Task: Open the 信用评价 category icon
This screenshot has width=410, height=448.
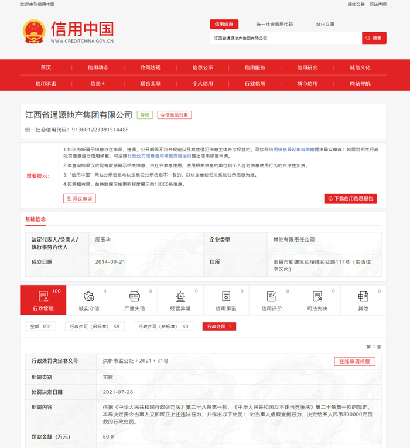Action: click(272, 296)
